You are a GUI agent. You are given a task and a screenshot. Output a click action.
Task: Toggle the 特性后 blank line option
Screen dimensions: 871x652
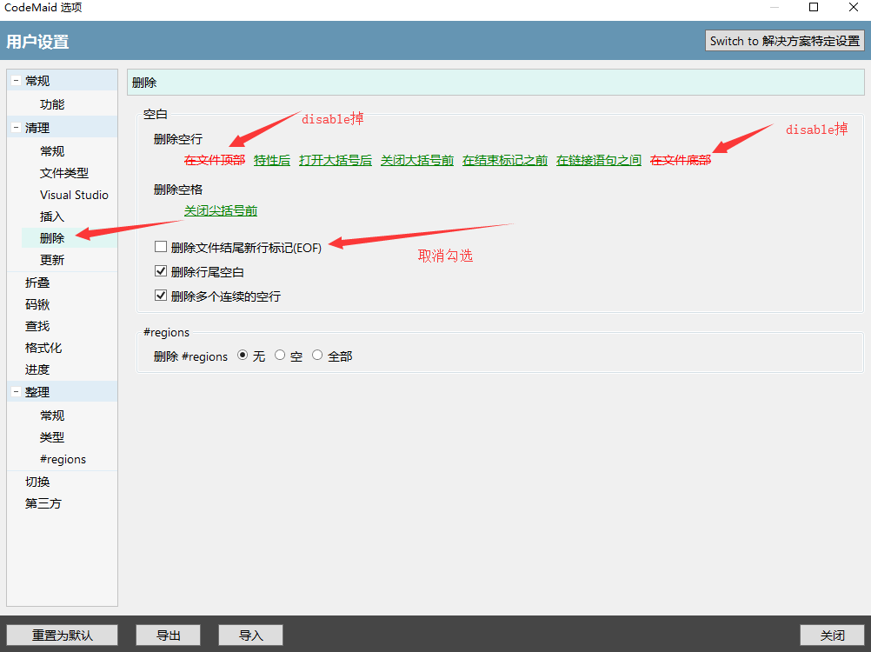[272, 161]
